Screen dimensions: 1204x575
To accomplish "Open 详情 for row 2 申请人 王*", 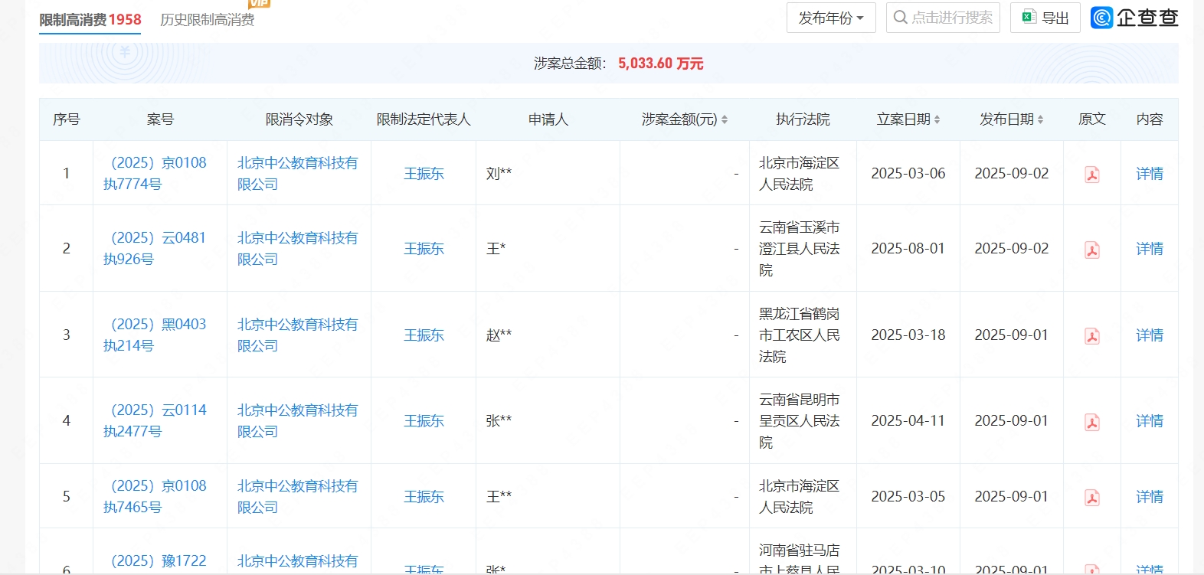I will click(x=1150, y=249).
